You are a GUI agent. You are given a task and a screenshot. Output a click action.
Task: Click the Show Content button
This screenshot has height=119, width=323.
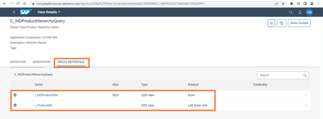(x=299, y=23)
